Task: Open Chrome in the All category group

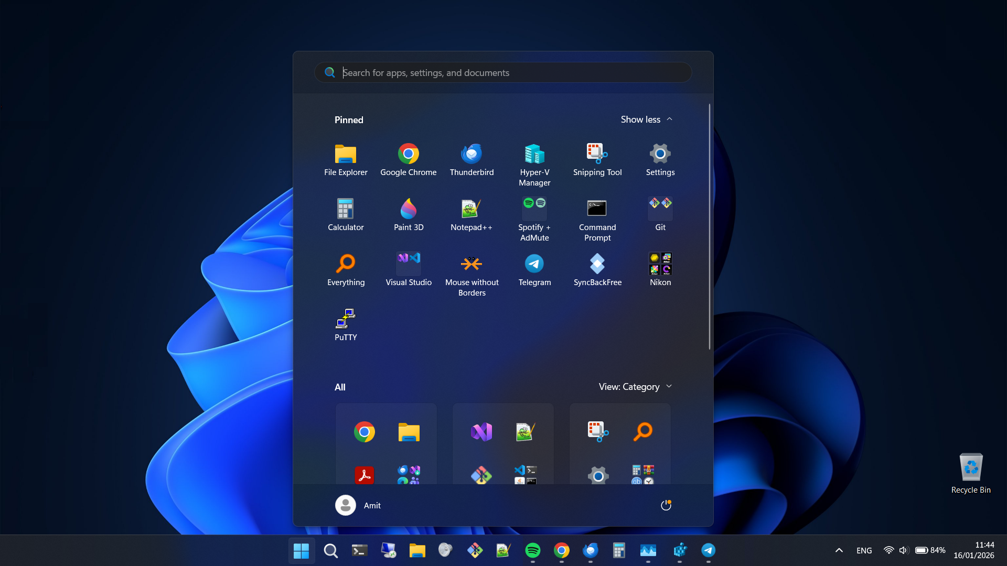Action: click(x=364, y=432)
